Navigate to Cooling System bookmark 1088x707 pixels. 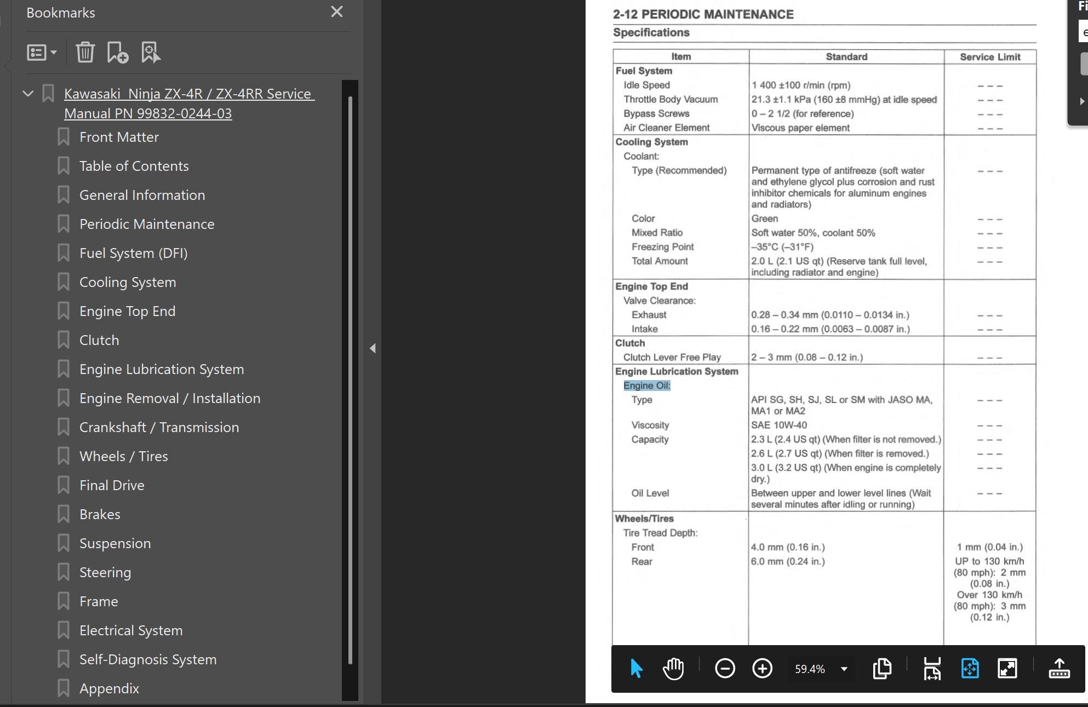128,282
